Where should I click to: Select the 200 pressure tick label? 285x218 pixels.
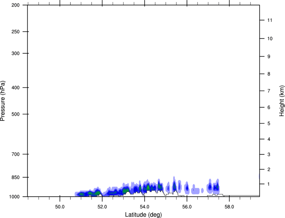[x=15, y=5]
